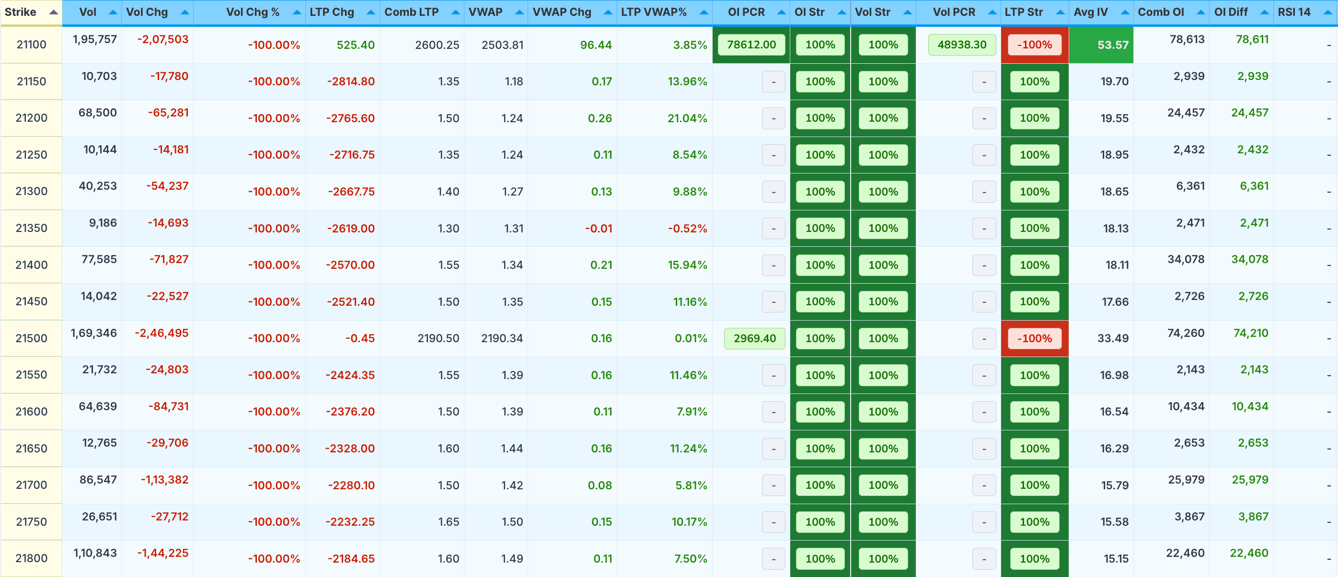Select strike 21700 row cell
This screenshot has width=1338, height=577.
pyautogui.click(x=31, y=485)
